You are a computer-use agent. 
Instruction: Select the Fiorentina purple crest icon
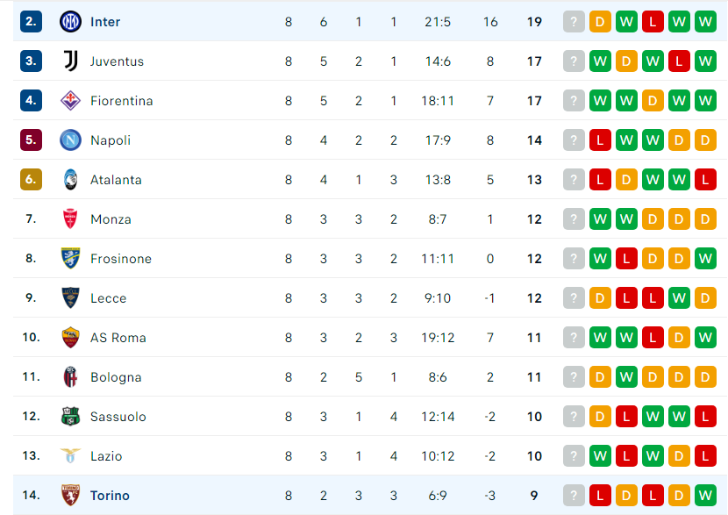(x=70, y=101)
